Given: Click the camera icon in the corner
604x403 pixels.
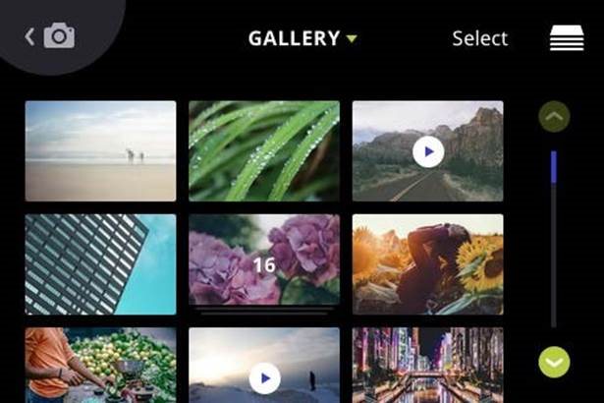Looking at the screenshot, I should [x=59, y=35].
